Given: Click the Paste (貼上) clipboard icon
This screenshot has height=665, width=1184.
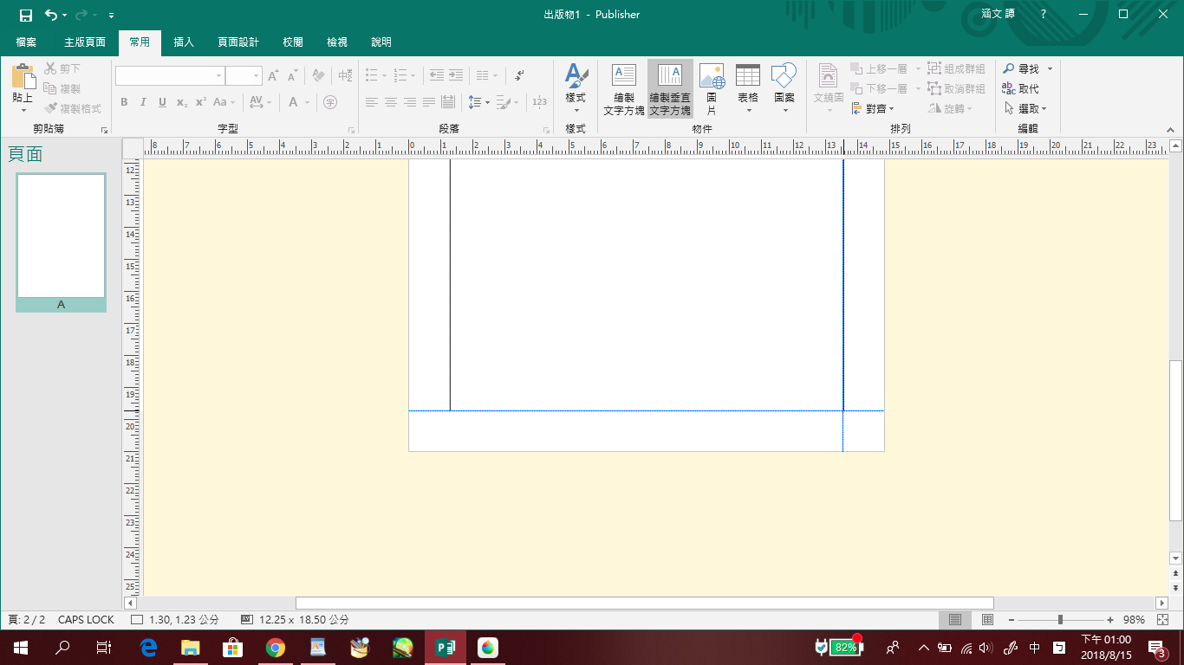Looking at the screenshot, I should pos(23,87).
